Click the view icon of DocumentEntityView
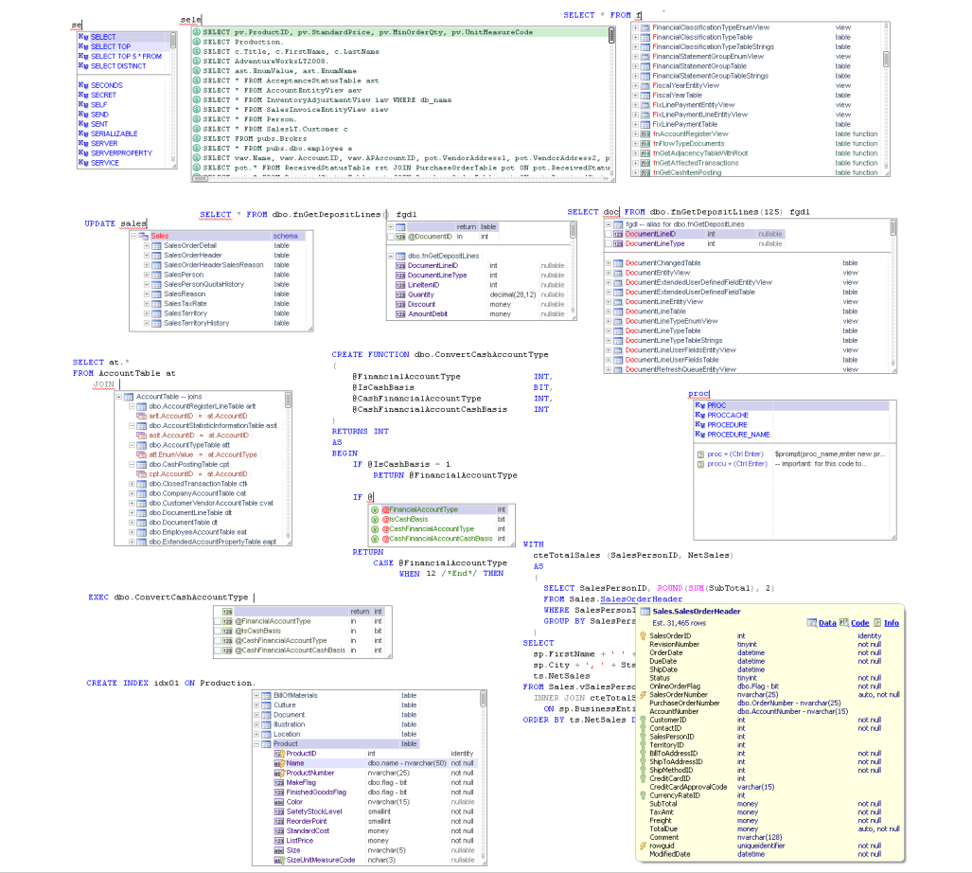This screenshot has width=972, height=873. pyautogui.click(x=618, y=273)
